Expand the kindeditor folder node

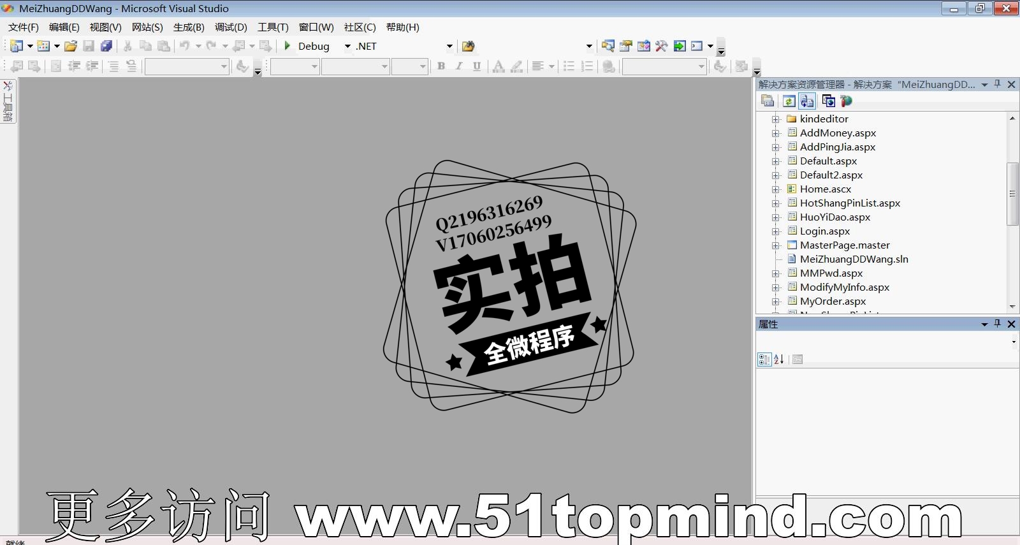[776, 119]
